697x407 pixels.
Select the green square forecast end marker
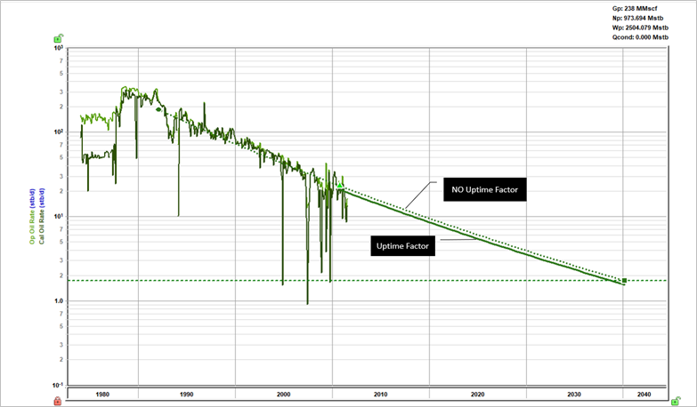point(625,281)
